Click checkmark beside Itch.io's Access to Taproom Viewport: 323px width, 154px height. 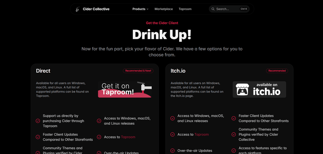(x=172, y=135)
